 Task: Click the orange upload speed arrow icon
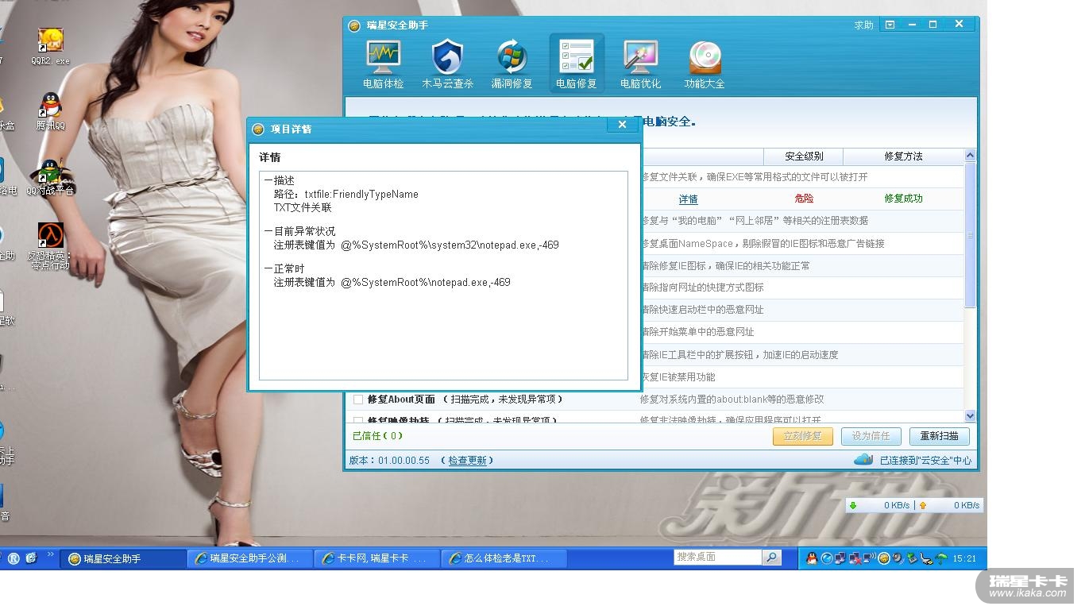tap(923, 505)
